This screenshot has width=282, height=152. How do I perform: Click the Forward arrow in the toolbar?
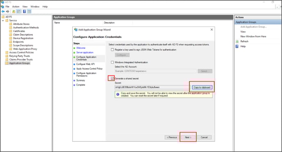(x=7, y=11)
